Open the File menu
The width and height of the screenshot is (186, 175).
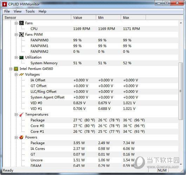[7, 11]
